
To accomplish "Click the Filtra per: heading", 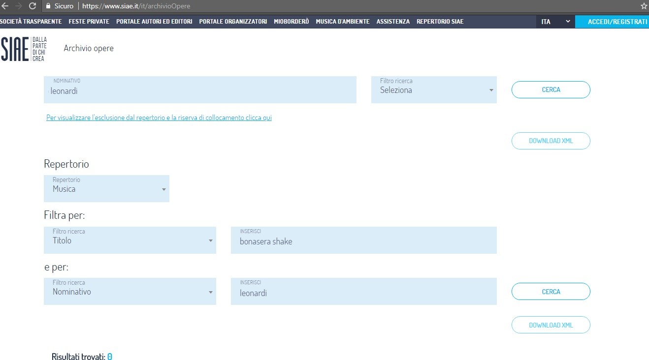I will (x=65, y=215).
